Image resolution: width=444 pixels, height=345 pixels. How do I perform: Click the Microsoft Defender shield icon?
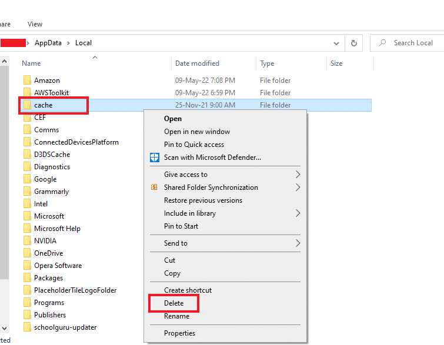click(155, 158)
